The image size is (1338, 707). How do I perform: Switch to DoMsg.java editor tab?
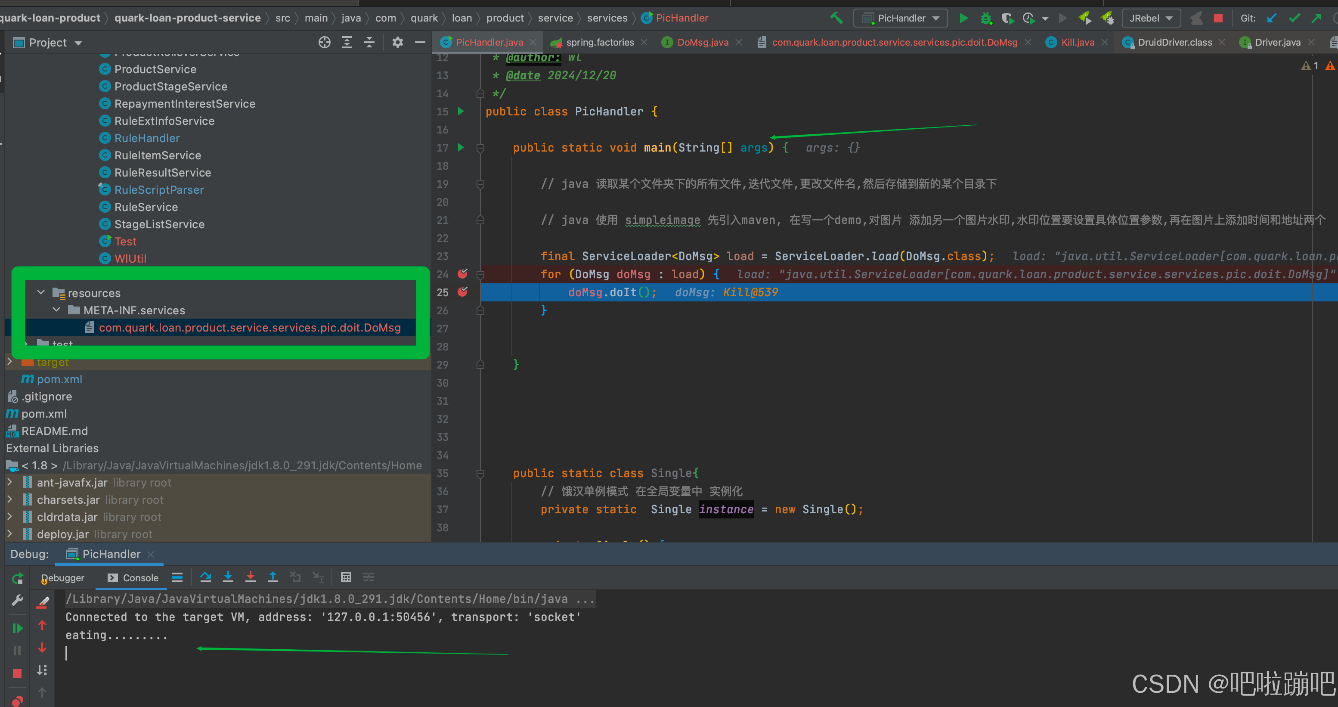[702, 43]
